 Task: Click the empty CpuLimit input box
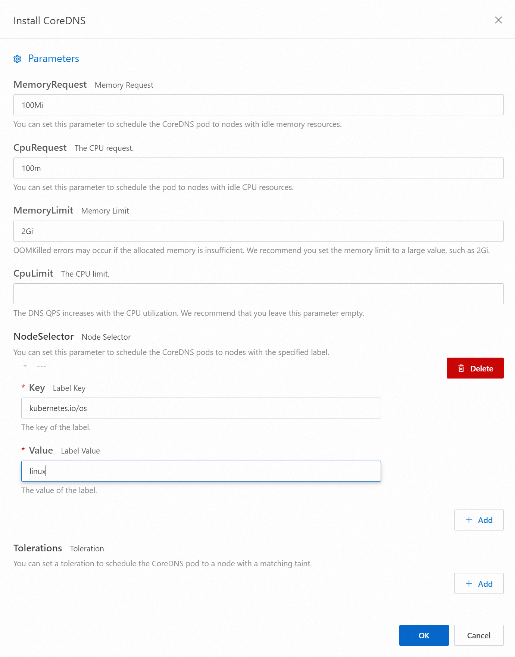[x=258, y=294]
